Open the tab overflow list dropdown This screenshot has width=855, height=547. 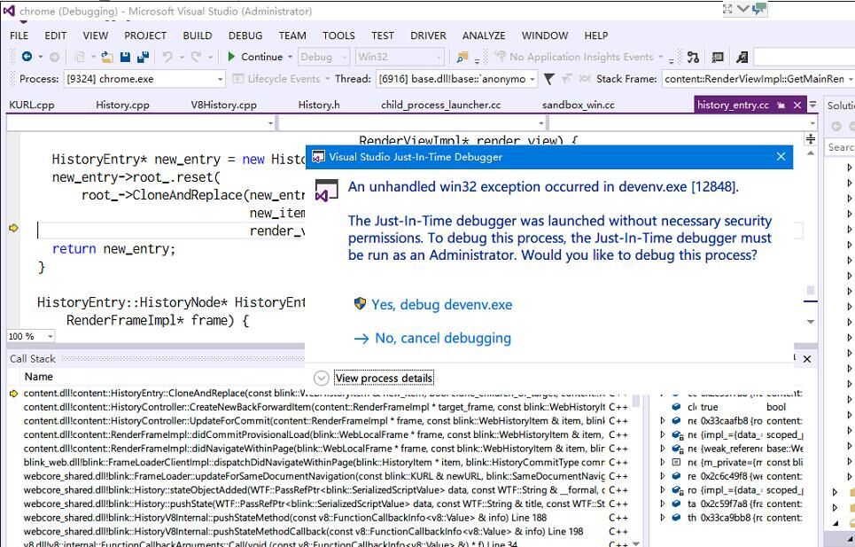812,105
